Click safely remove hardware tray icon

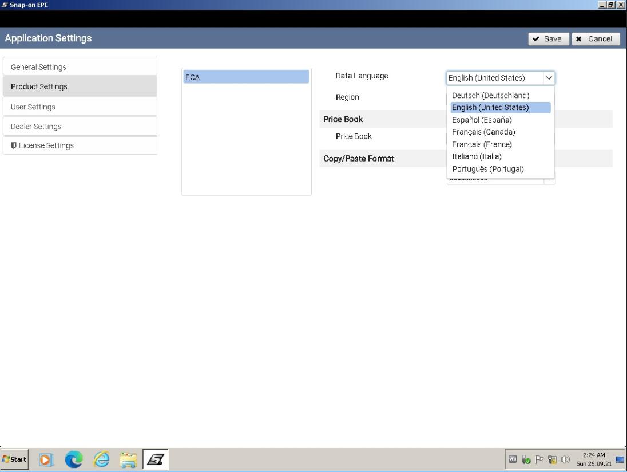pos(526,459)
